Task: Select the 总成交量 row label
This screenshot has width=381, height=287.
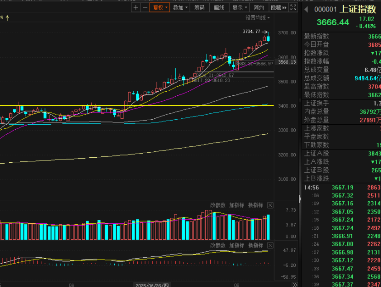Action: pyautogui.click(x=316, y=70)
